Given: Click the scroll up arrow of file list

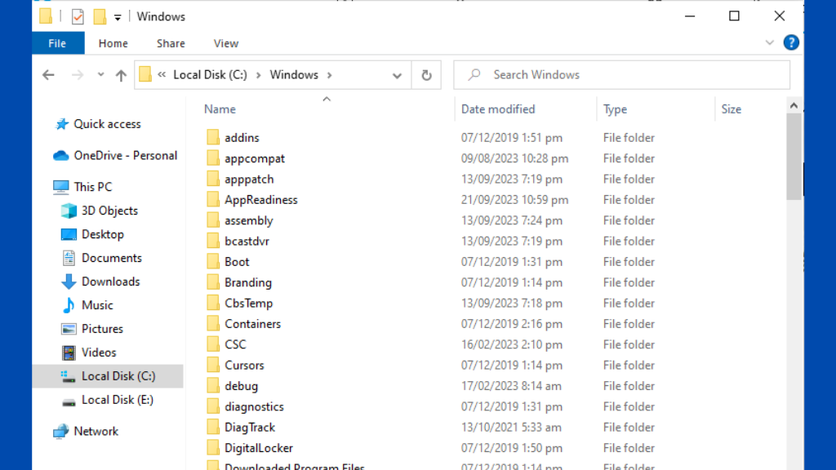Looking at the screenshot, I should [x=794, y=105].
